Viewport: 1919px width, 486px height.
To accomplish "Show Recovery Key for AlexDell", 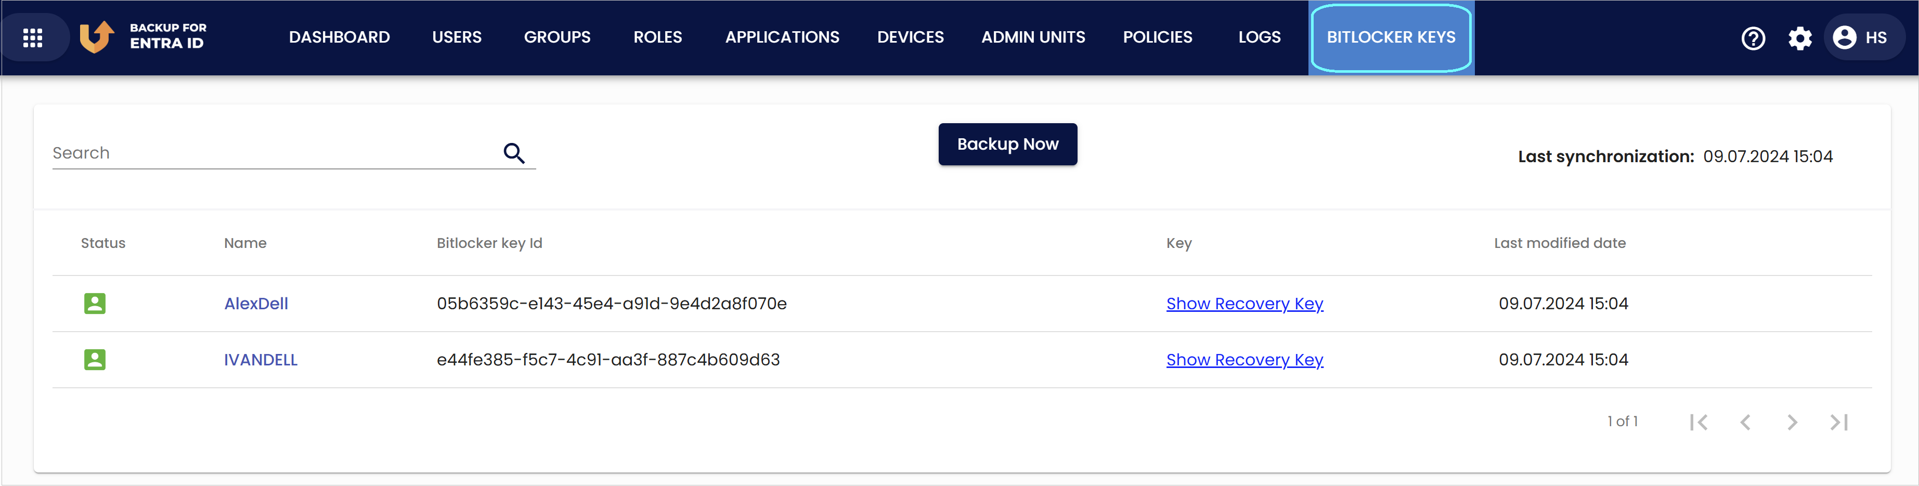I will click(1244, 304).
